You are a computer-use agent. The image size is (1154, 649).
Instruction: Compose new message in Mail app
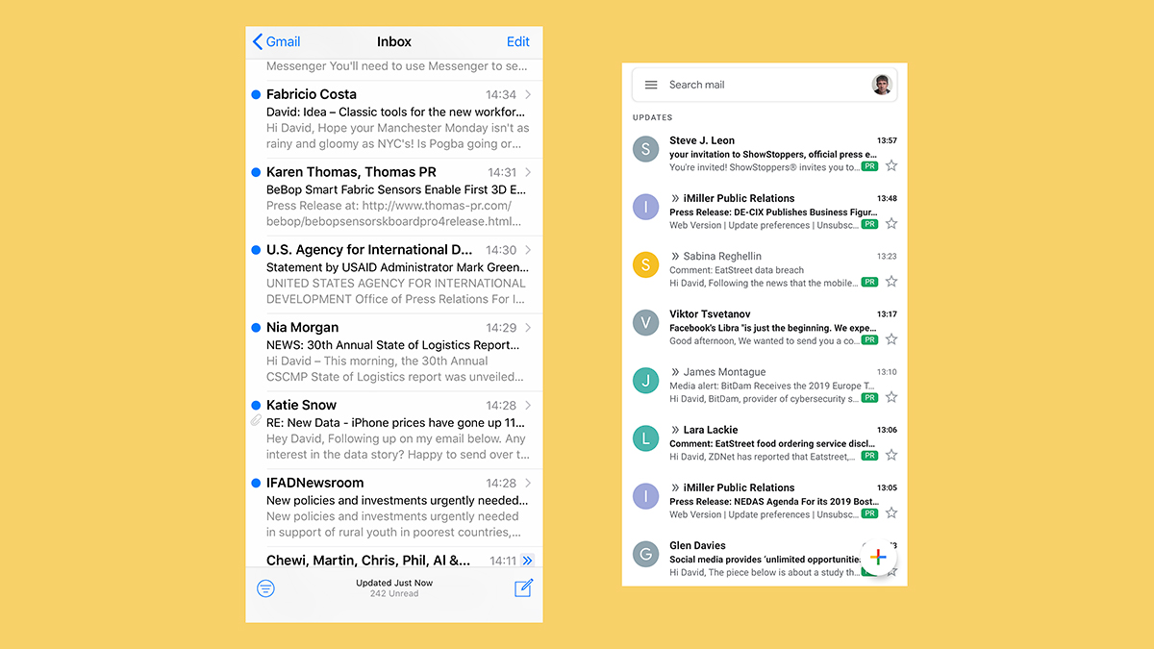tap(523, 587)
